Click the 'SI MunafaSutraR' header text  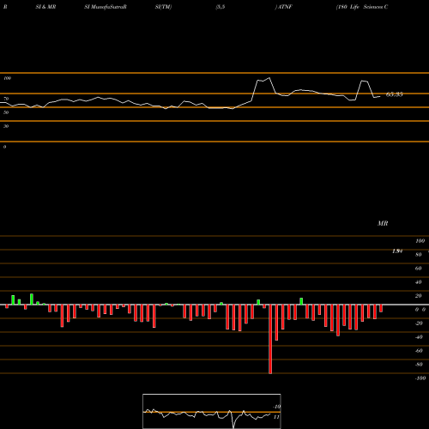(x=106, y=7)
